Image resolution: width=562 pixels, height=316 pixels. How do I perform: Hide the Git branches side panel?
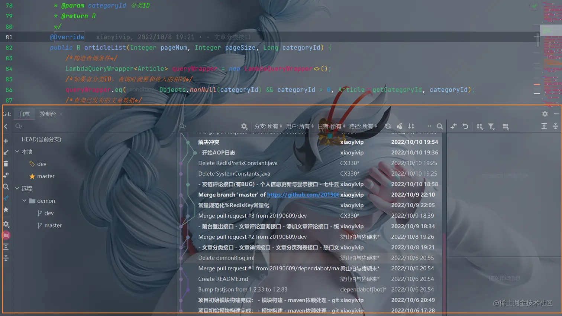6,127
